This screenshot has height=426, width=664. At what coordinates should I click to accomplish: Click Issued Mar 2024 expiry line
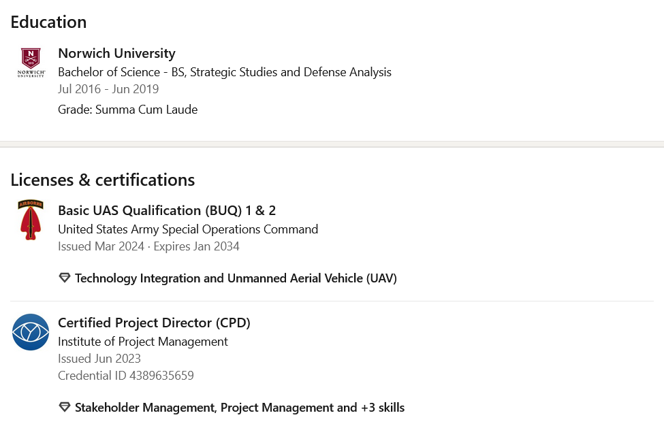point(148,246)
